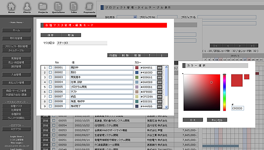
Task: Go to next page of records
Action: coord(240,46)
